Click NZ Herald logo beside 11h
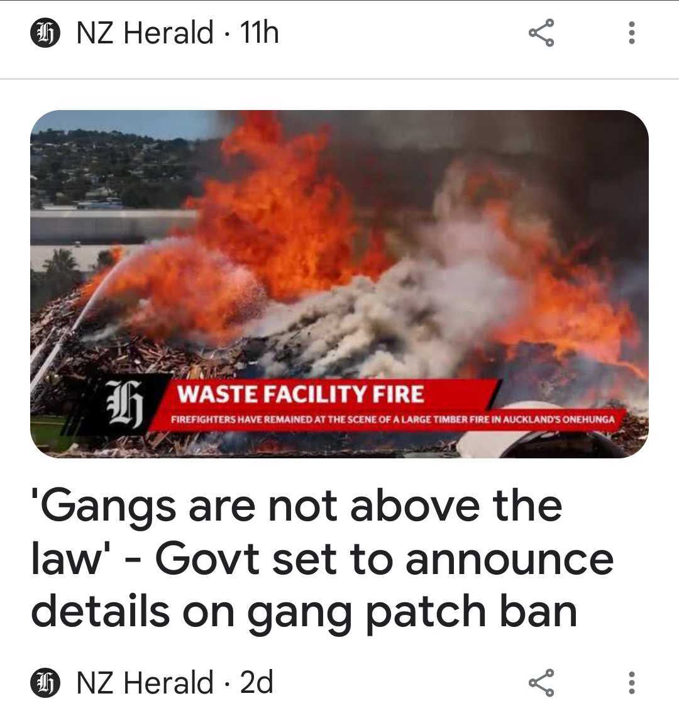This screenshot has height=713, width=679. pyautogui.click(x=45, y=33)
